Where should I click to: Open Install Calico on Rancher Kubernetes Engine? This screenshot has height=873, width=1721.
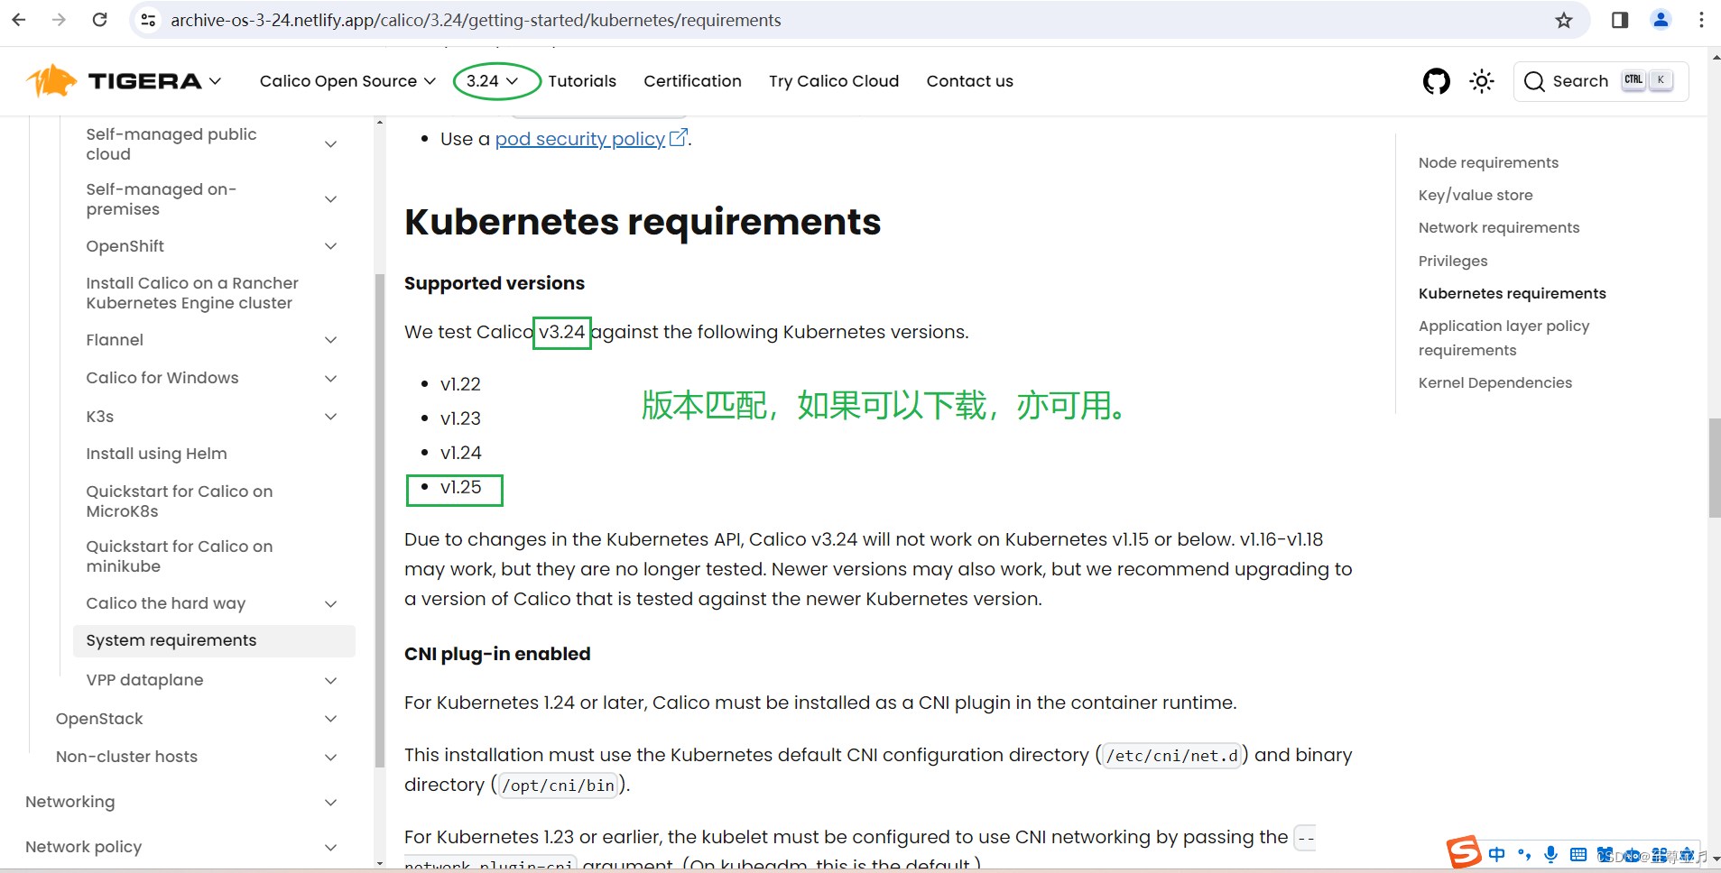pyautogui.click(x=192, y=293)
